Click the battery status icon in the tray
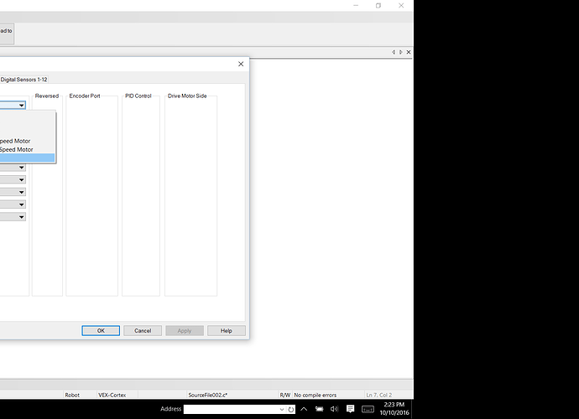 pos(319,409)
